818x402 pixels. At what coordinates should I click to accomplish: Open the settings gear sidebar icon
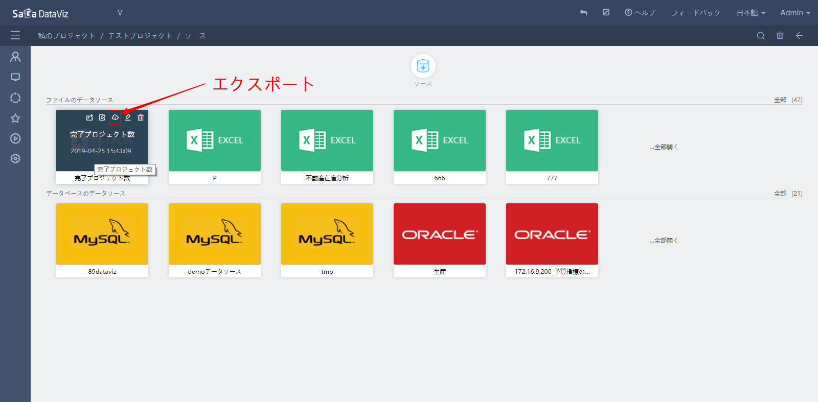15,158
